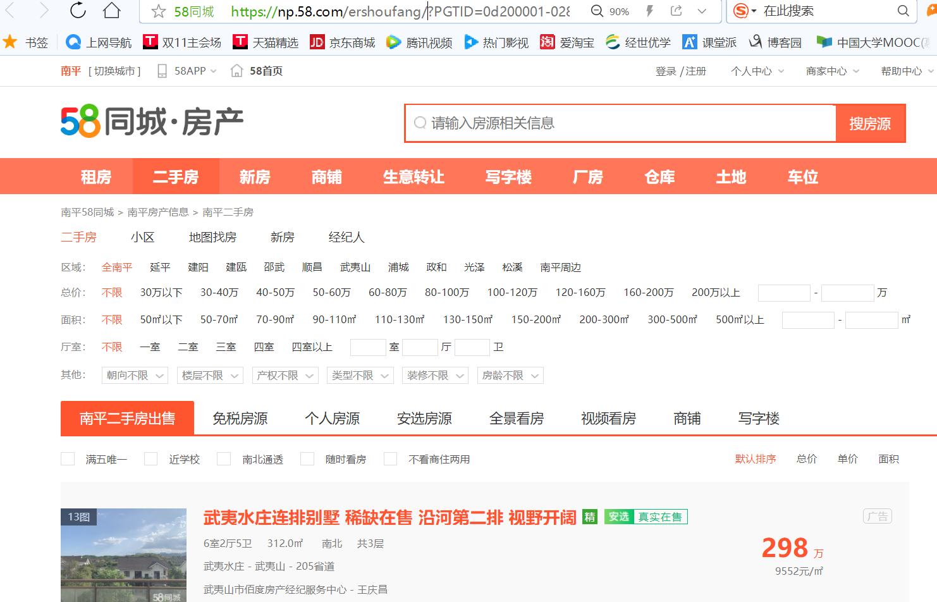Click the share page icon
Viewport: 937px width, 602px height.
pyautogui.click(x=677, y=11)
